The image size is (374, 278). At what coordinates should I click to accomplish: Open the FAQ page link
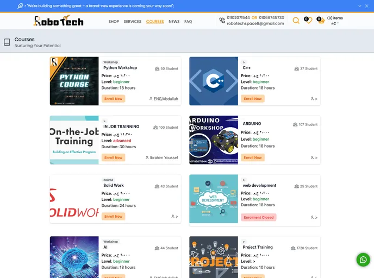point(188,21)
